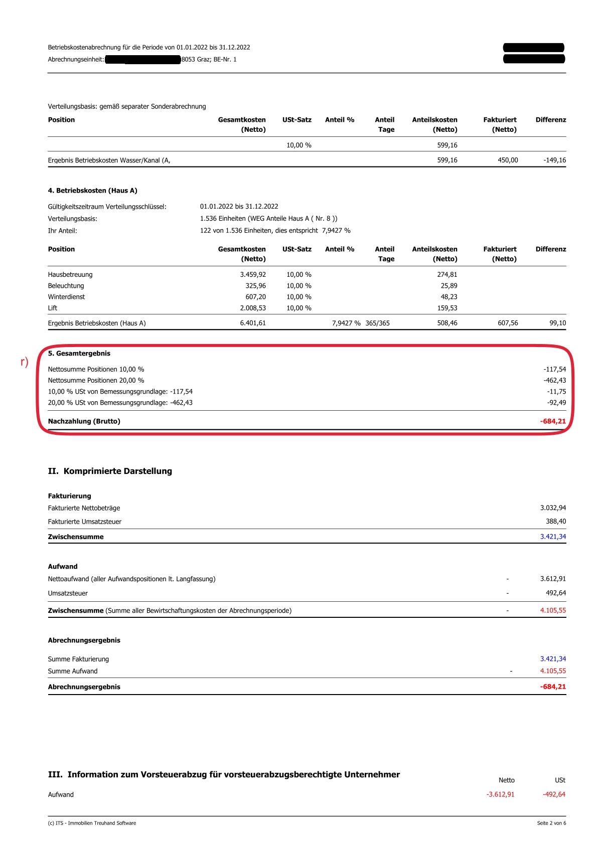Screen dimensions: 597x844
Task: Click the 'Betriebskostenabrechnung für die Periode' header line
Action: 148,48
